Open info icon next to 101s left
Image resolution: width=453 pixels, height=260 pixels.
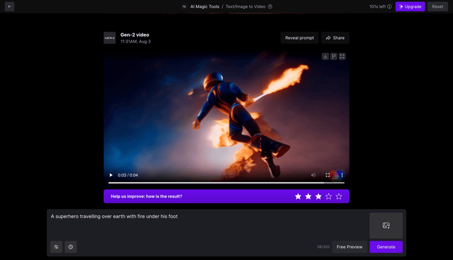tap(390, 7)
